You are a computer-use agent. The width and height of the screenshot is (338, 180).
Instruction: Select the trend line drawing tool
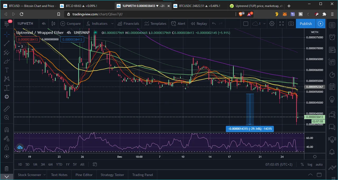(7, 43)
